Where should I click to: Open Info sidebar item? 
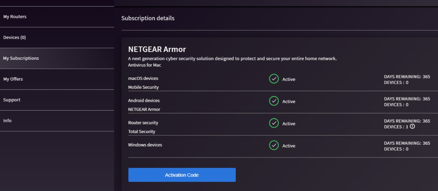[x=57, y=121]
